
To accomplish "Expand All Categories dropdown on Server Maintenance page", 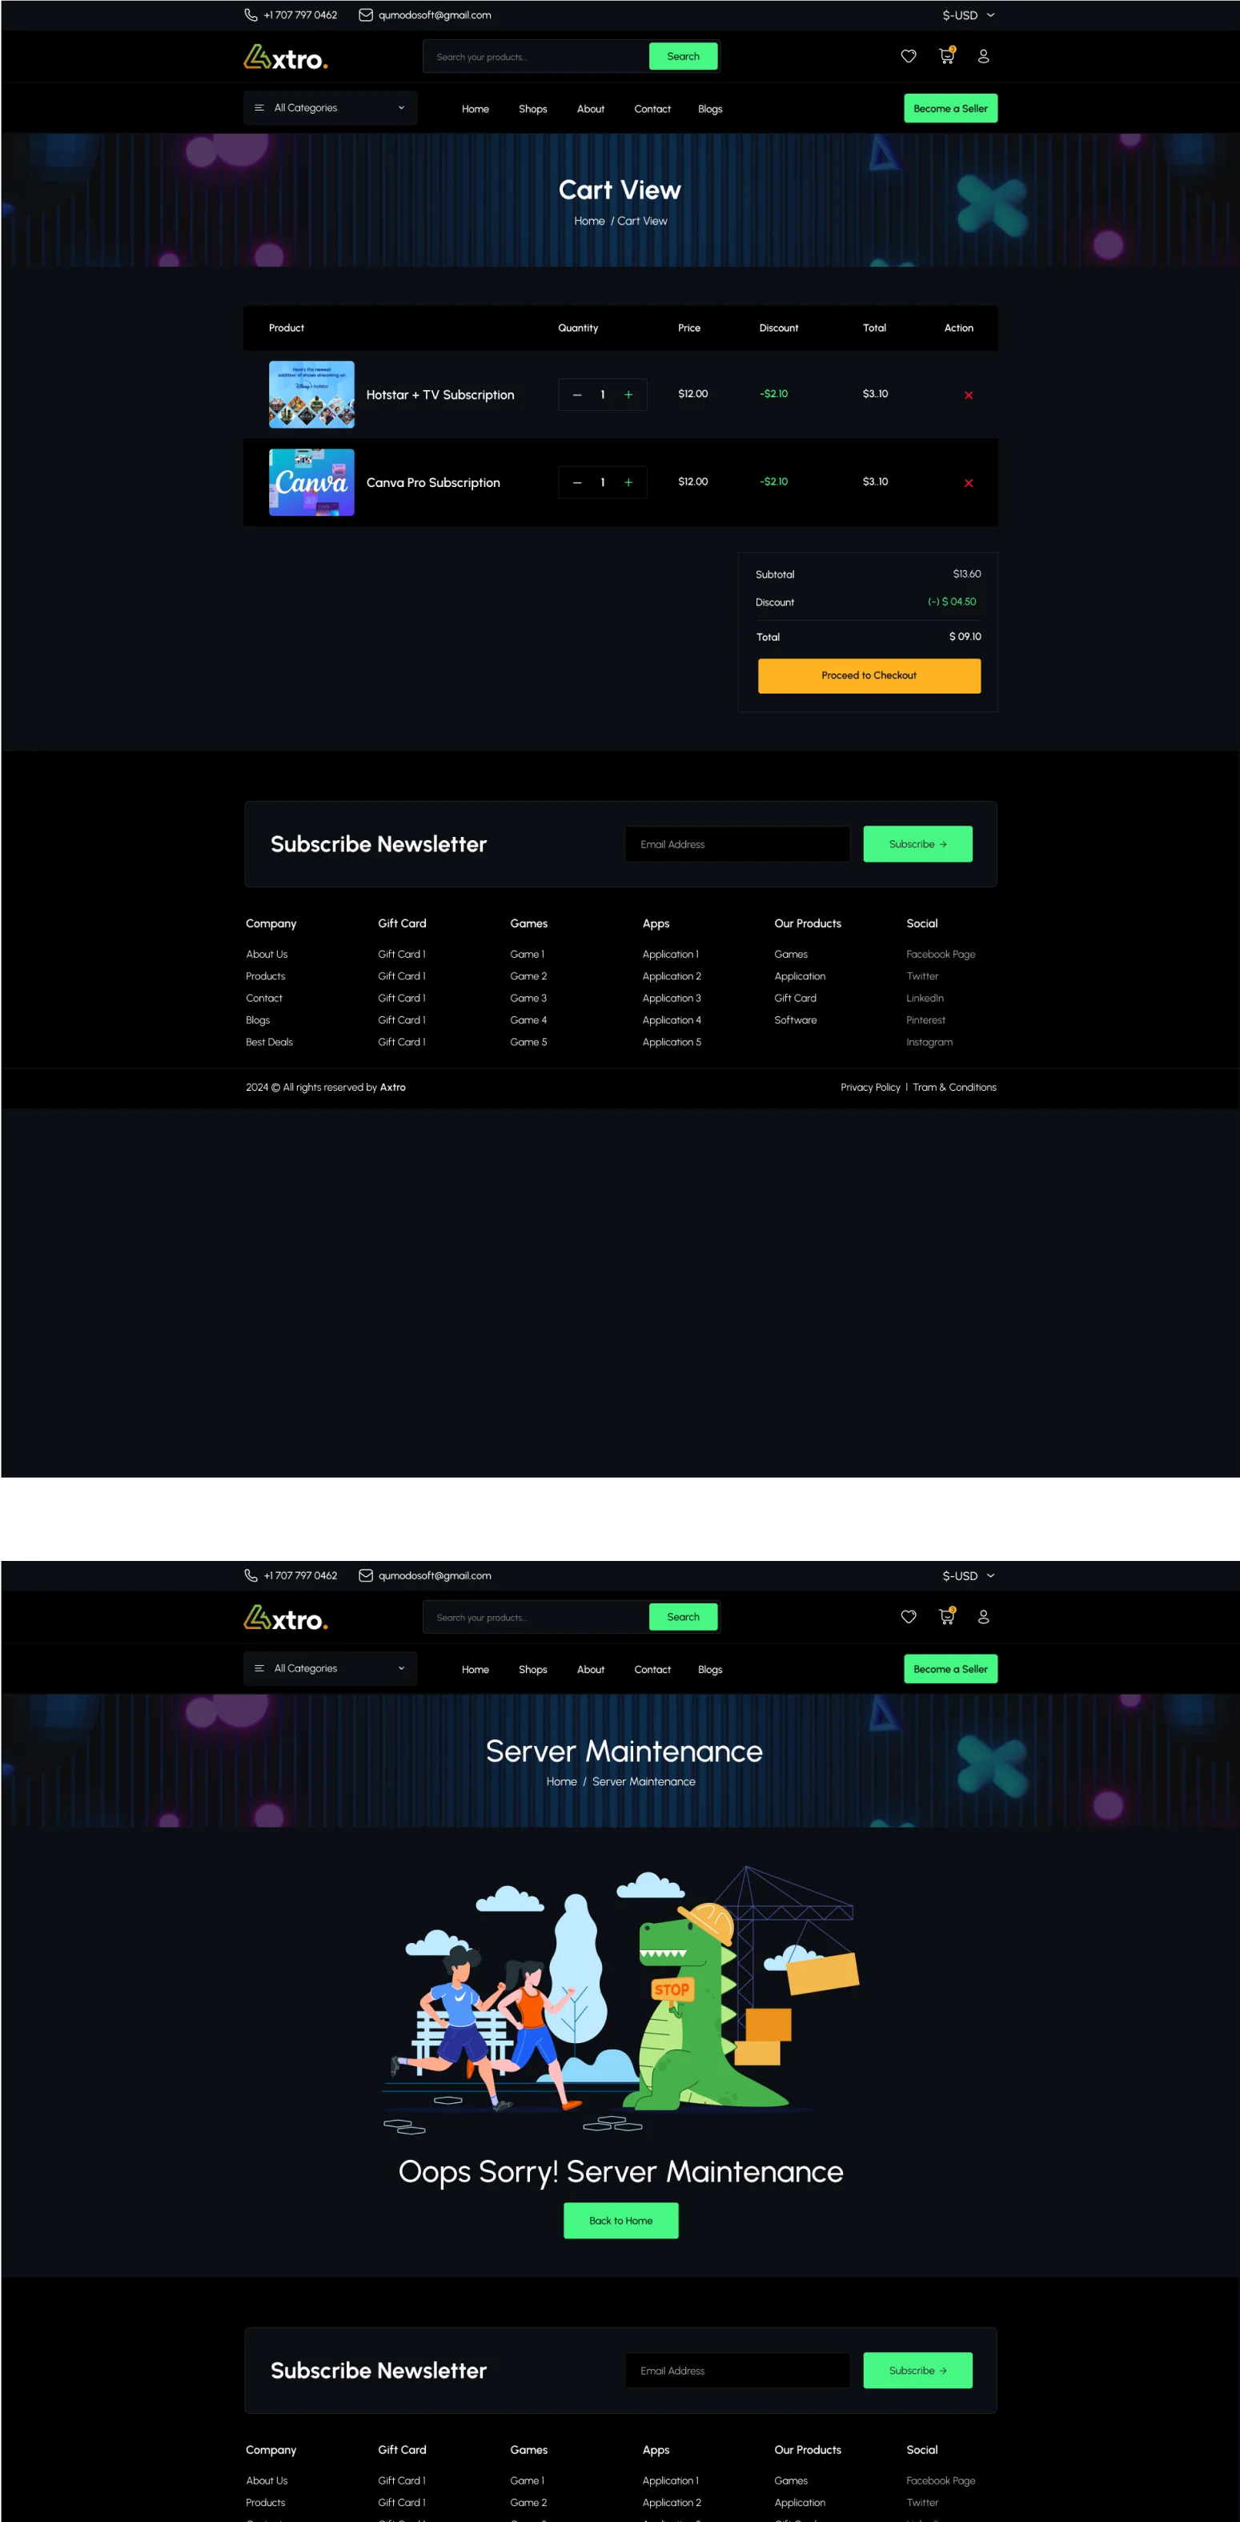I will click(x=330, y=1669).
